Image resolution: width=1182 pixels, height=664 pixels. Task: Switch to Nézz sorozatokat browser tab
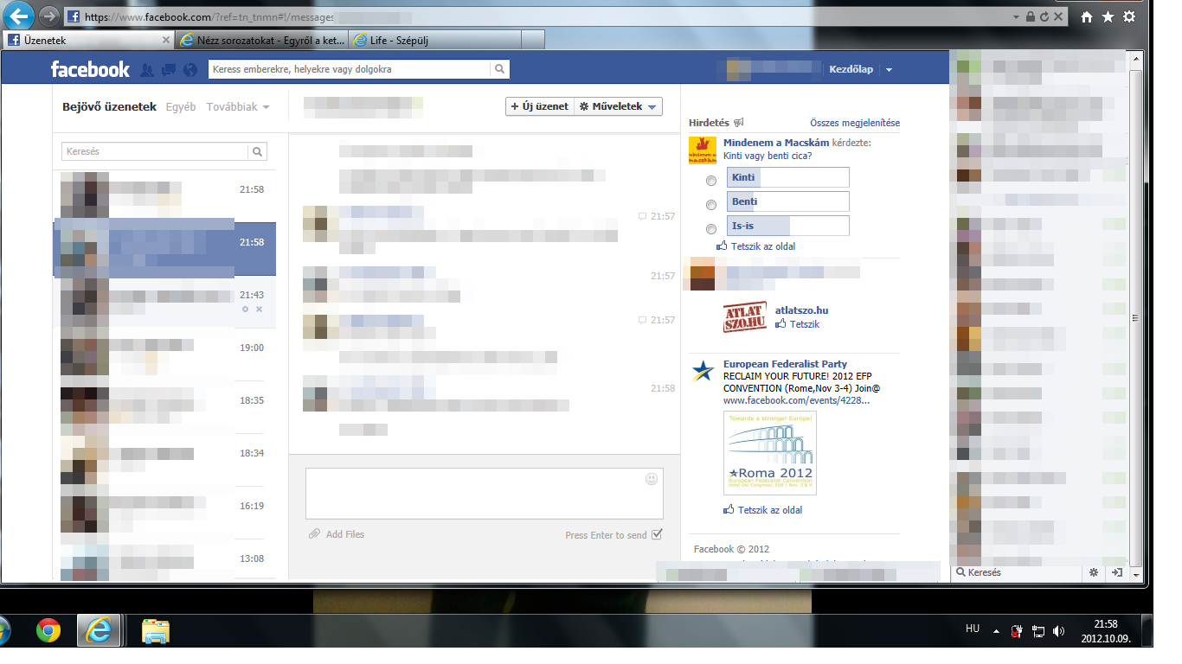pos(261,40)
